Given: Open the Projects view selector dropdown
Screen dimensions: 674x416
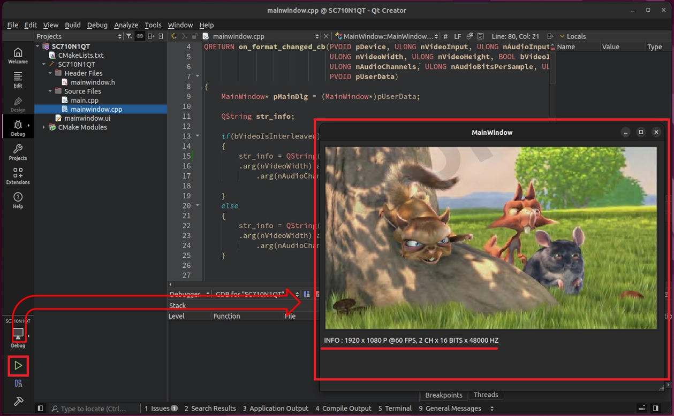Looking at the screenshot, I should click(78, 36).
